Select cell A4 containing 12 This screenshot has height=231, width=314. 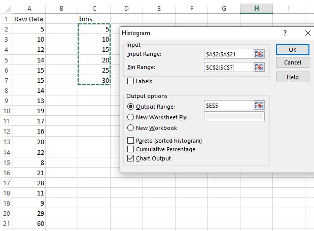[29, 49]
